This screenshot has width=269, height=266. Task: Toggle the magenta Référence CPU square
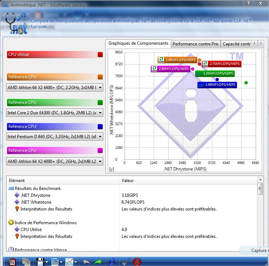pyautogui.click(x=100, y=150)
